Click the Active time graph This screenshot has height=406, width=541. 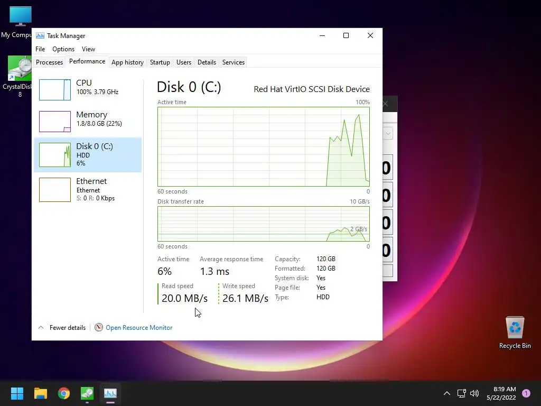(x=264, y=147)
